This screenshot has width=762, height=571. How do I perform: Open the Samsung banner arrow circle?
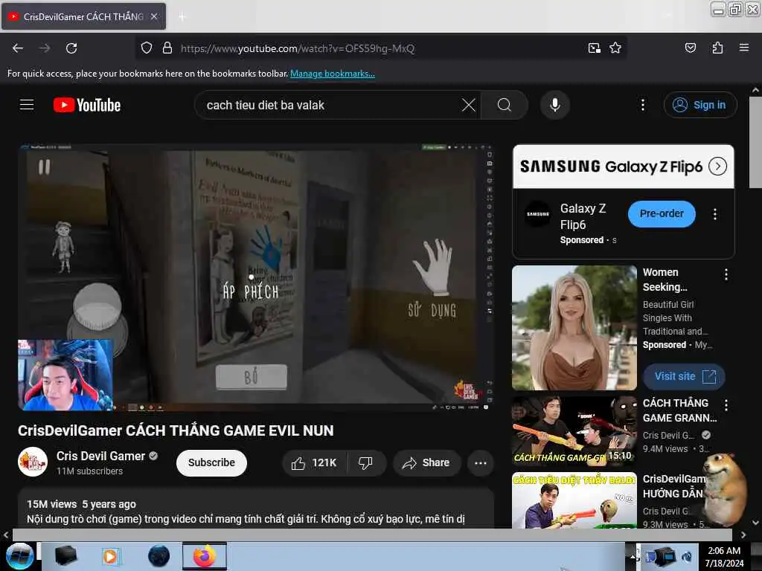click(x=718, y=166)
